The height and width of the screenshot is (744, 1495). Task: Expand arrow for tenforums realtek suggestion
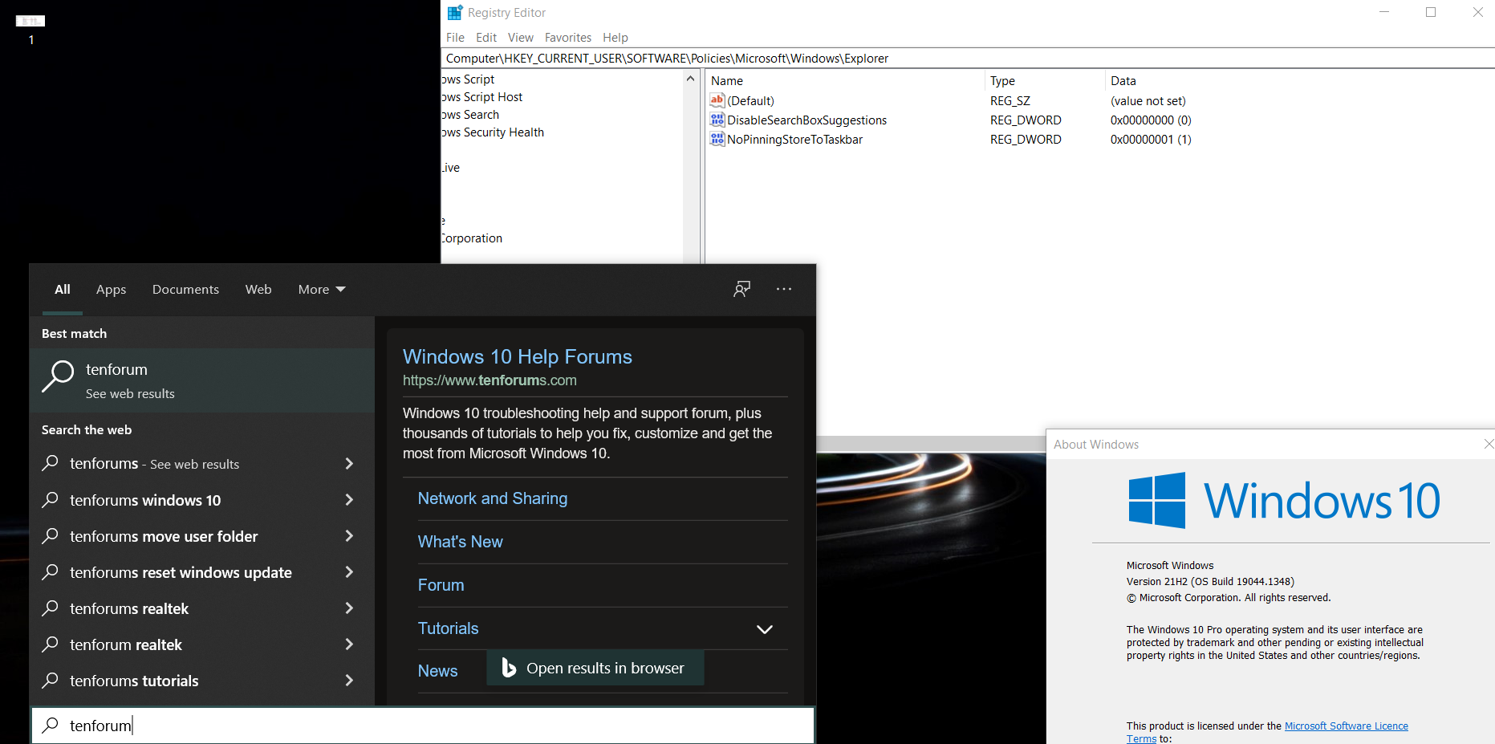click(349, 608)
